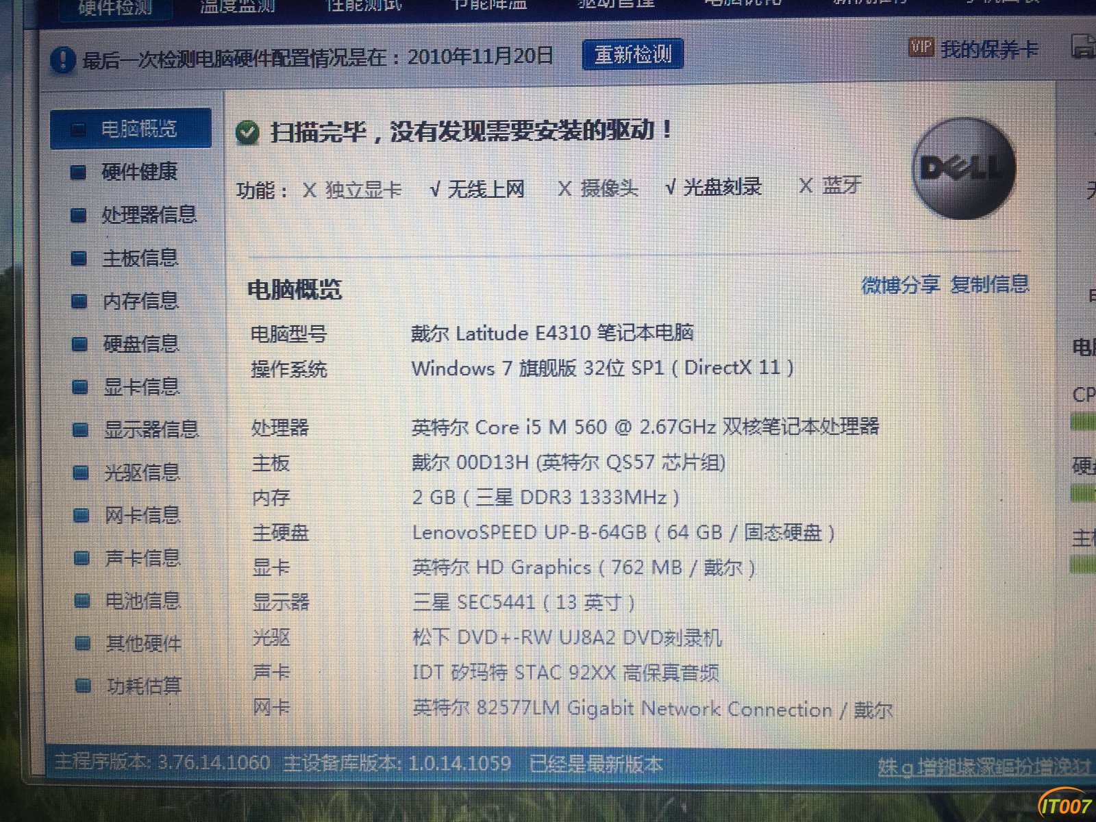This screenshot has width=1096, height=822.
Task: Click graphics value 英特尔 HD Graphics
Action: pos(584,568)
